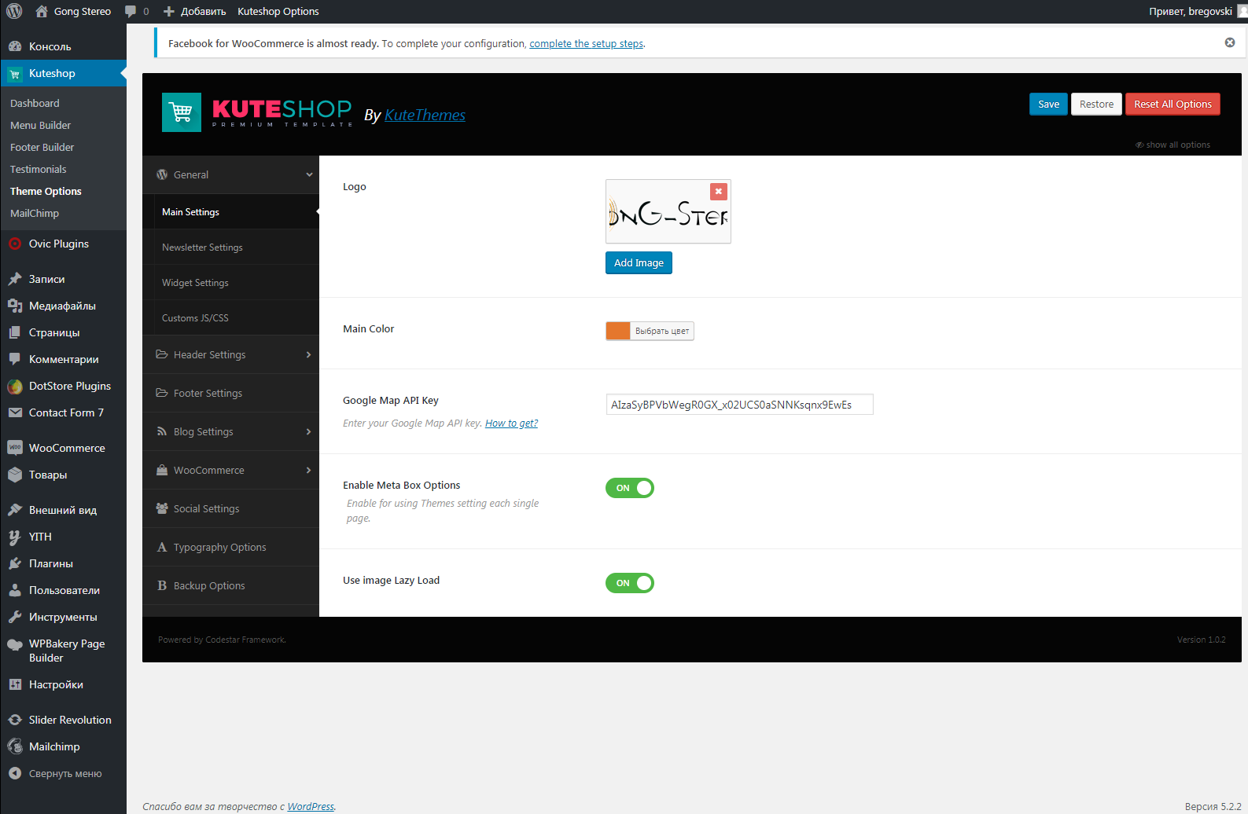The width and height of the screenshot is (1248, 814).
Task: Click the plus icon beside Добавить
Action: 168,11
